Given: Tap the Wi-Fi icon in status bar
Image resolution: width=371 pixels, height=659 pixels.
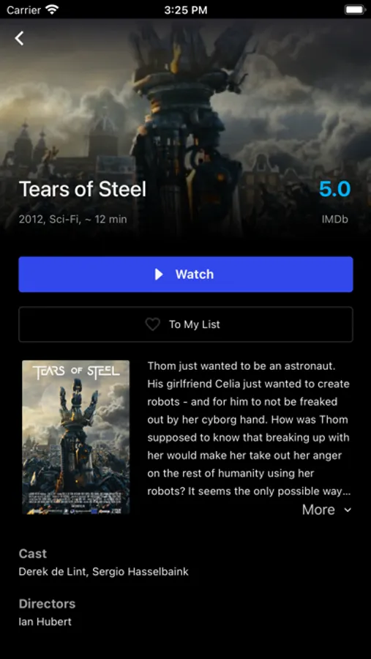Looking at the screenshot, I should 52,10.
